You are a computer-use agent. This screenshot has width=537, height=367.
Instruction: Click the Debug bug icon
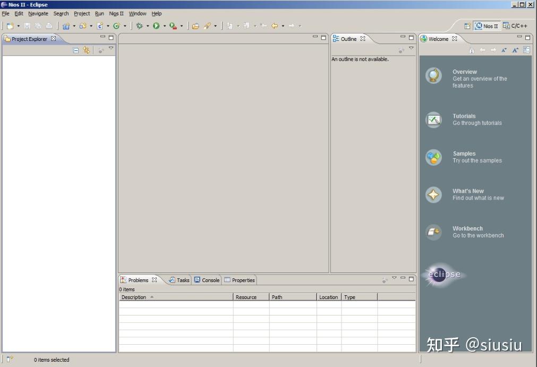pos(139,25)
